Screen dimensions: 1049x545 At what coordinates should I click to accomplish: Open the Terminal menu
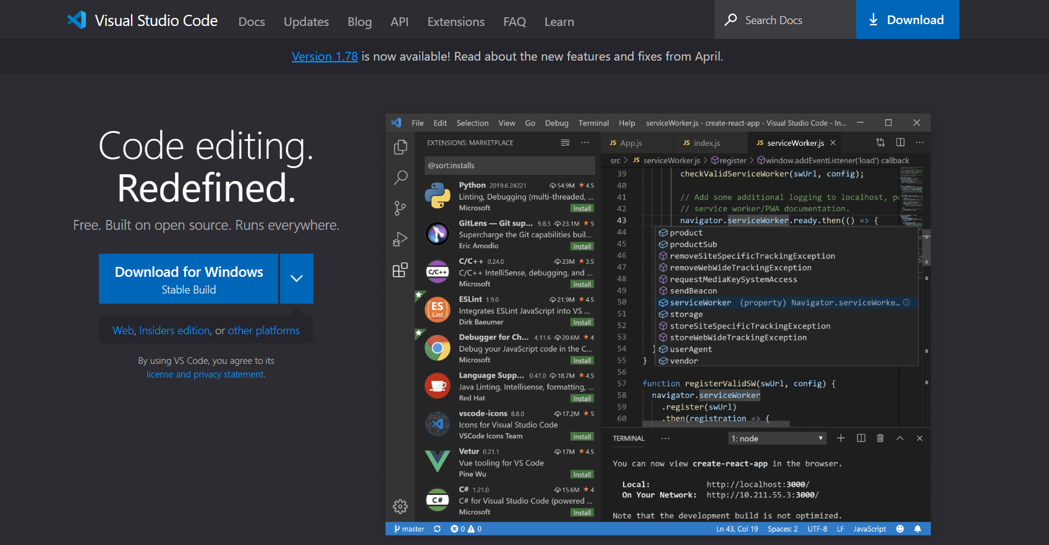click(593, 123)
